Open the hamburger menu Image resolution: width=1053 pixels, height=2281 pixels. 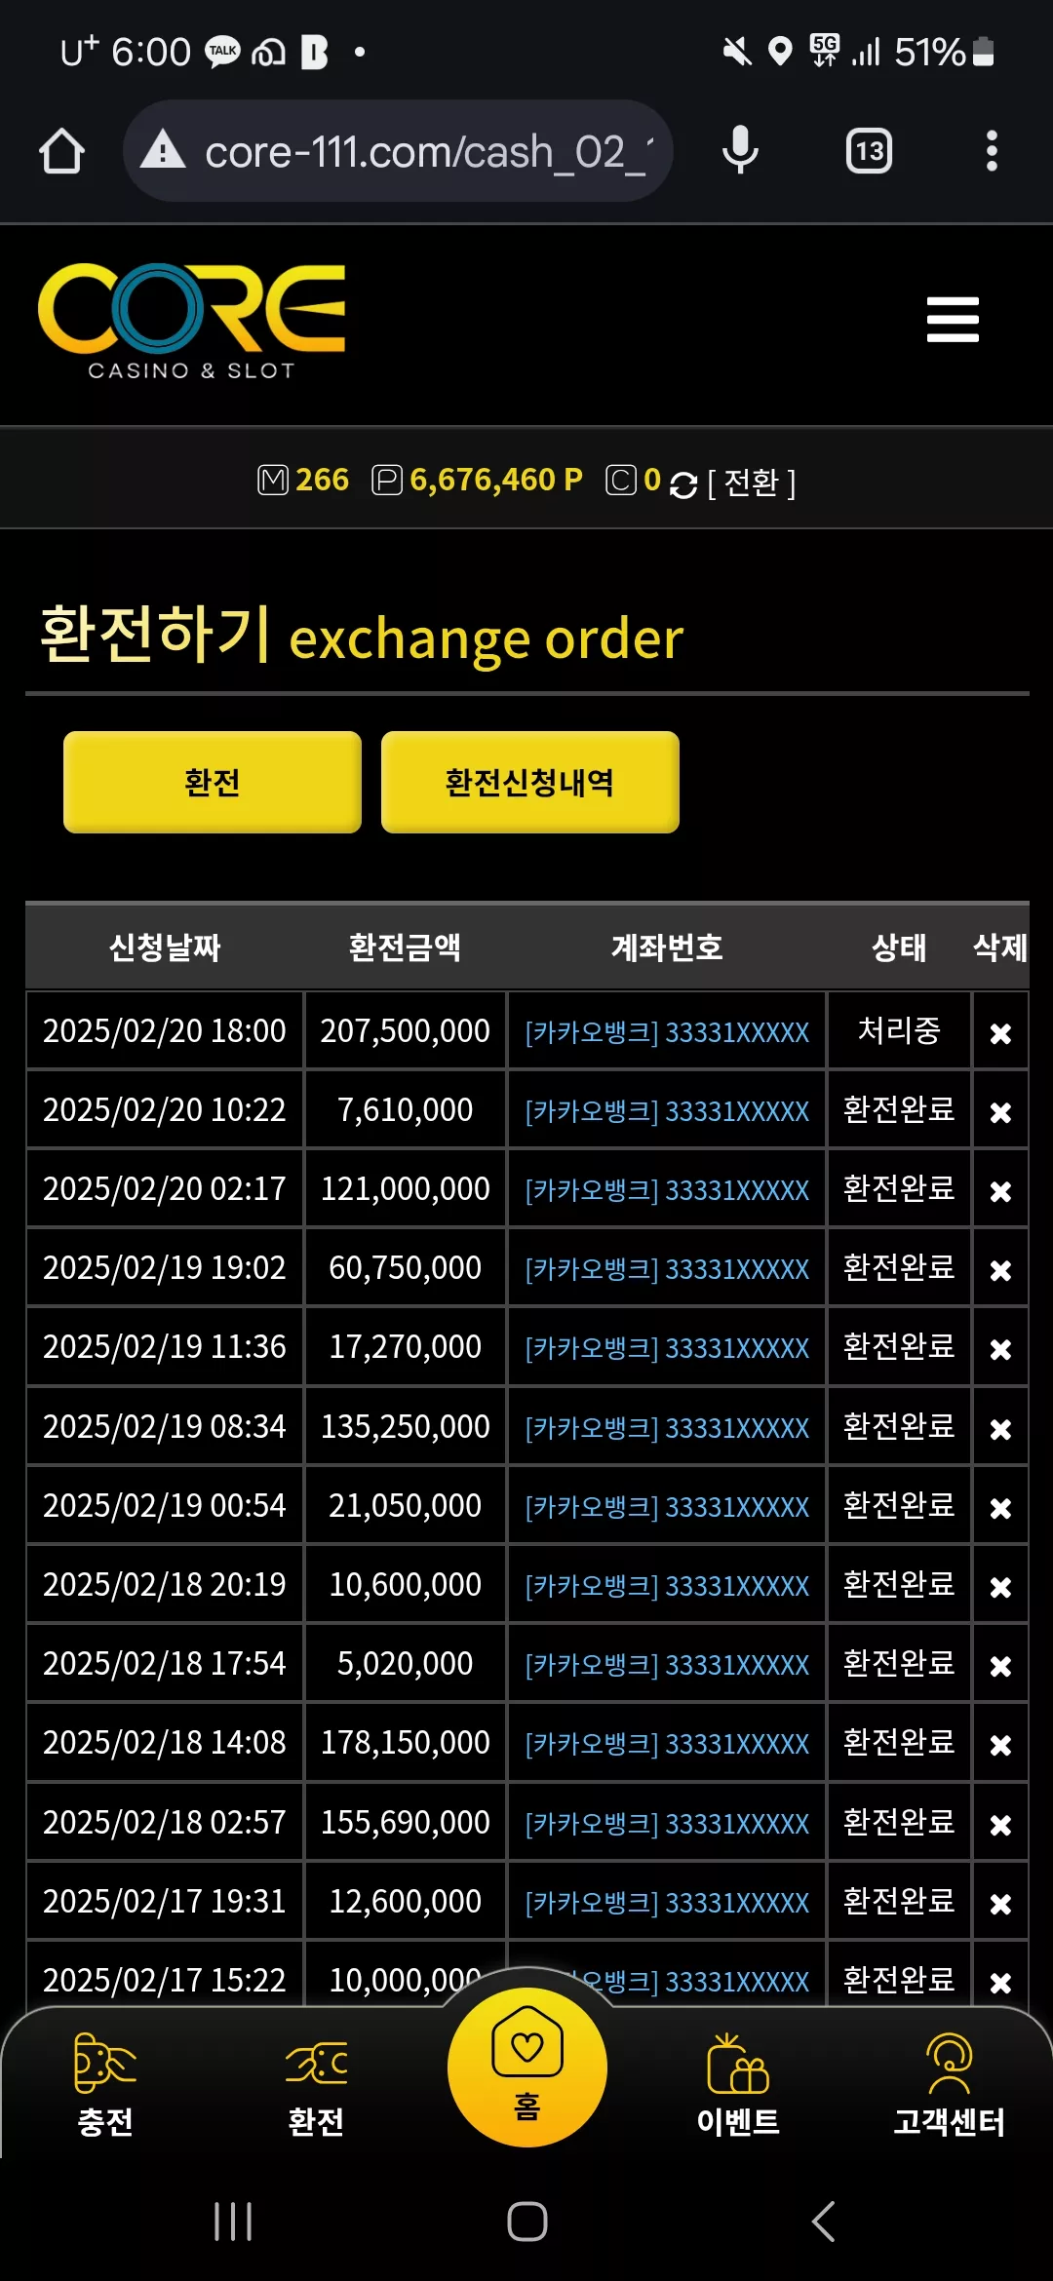[x=952, y=320]
